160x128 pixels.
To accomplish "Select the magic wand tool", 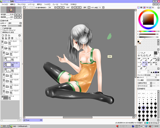I will point(144,53).
